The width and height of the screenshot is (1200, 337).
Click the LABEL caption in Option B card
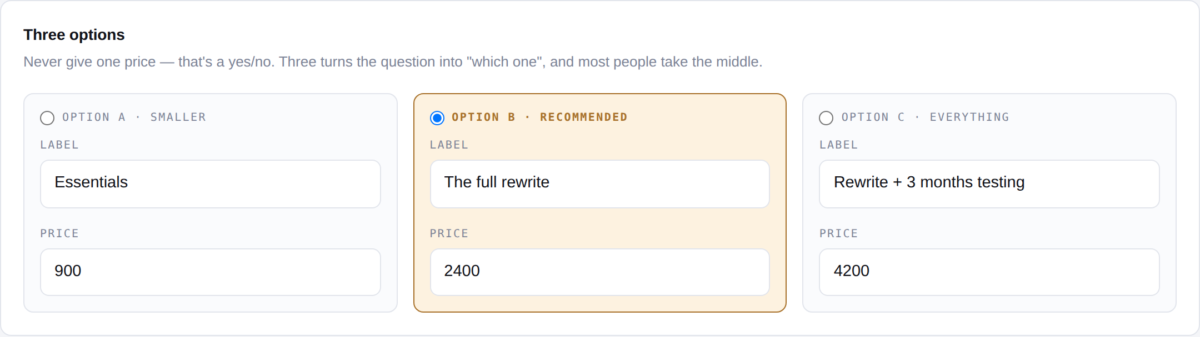tap(449, 145)
